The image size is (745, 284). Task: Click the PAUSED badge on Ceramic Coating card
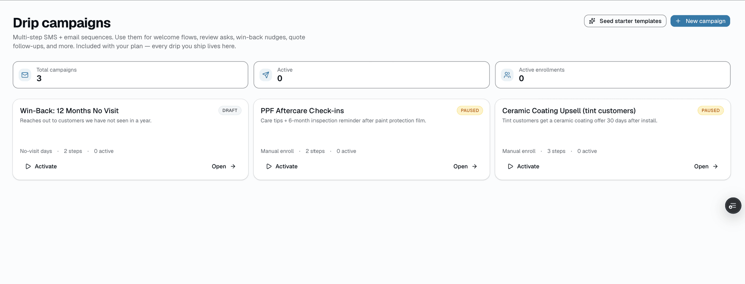[x=711, y=110]
